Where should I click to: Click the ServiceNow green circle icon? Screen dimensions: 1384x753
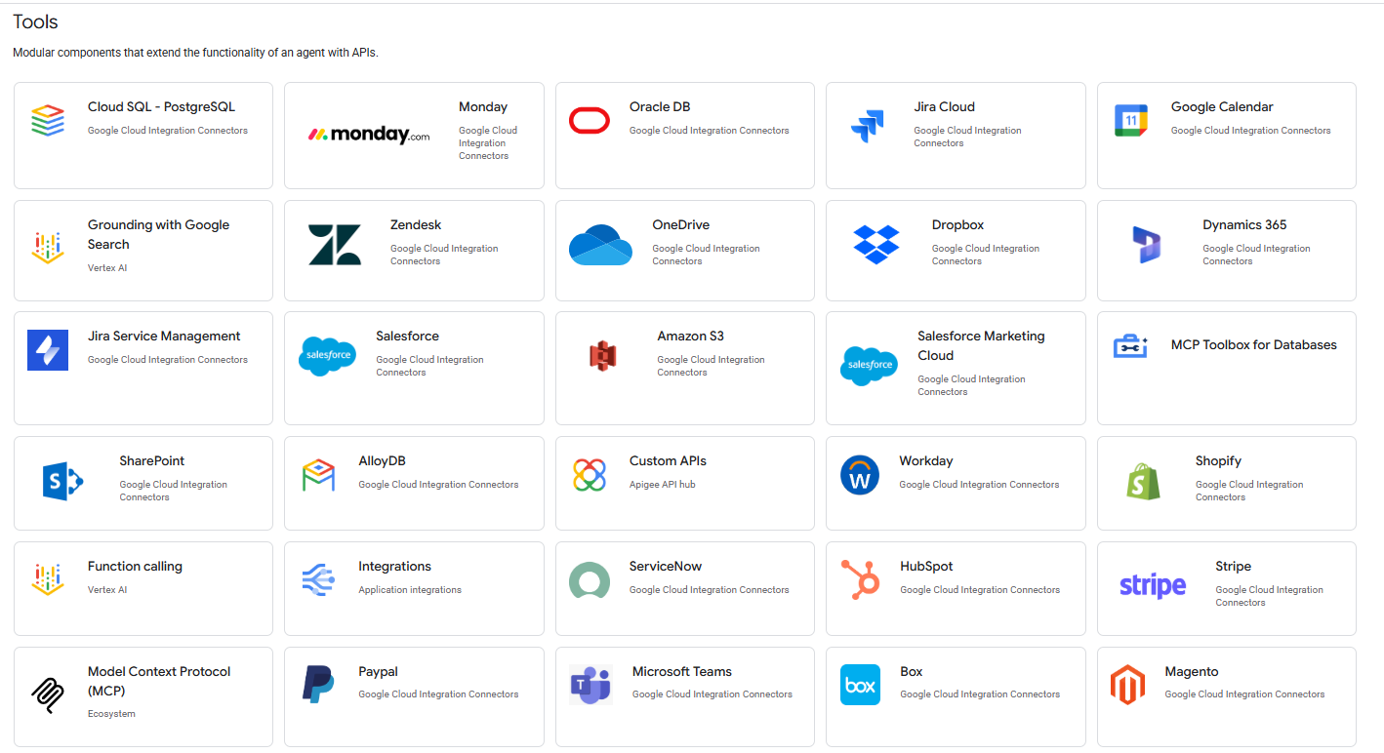[590, 580]
